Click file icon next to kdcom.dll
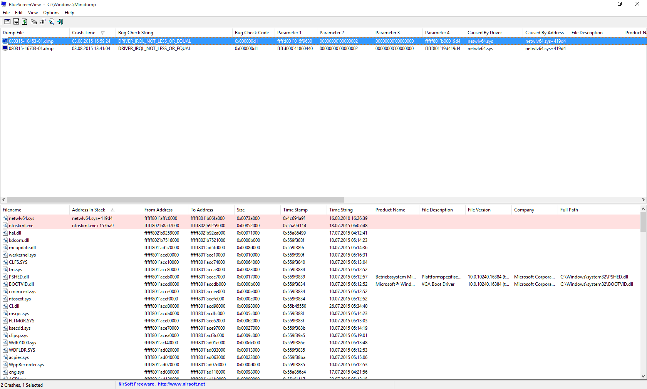Image resolution: width=647 pixels, height=389 pixels. 5,240
